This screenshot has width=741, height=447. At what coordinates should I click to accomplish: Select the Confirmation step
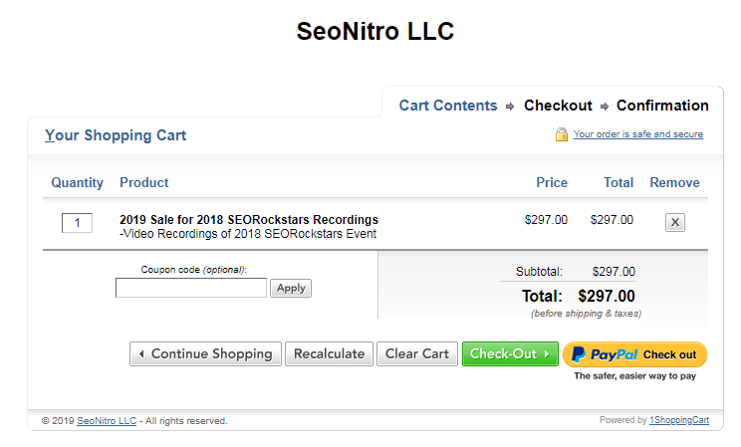pyautogui.click(x=662, y=106)
